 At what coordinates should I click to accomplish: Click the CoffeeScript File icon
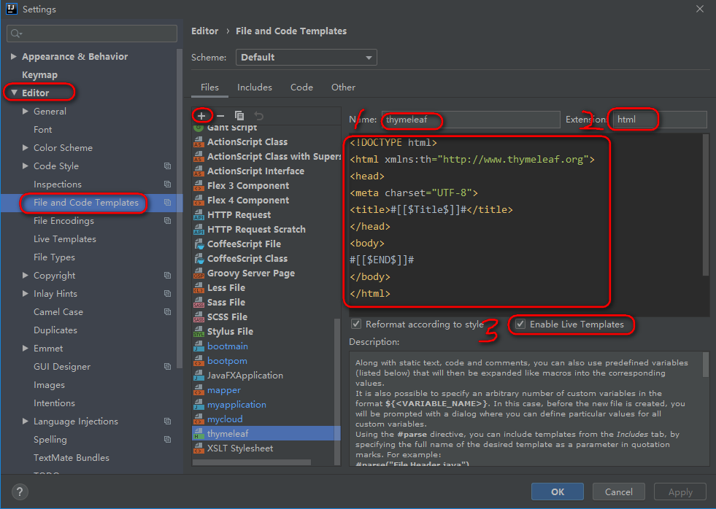(x=199, y=244)
